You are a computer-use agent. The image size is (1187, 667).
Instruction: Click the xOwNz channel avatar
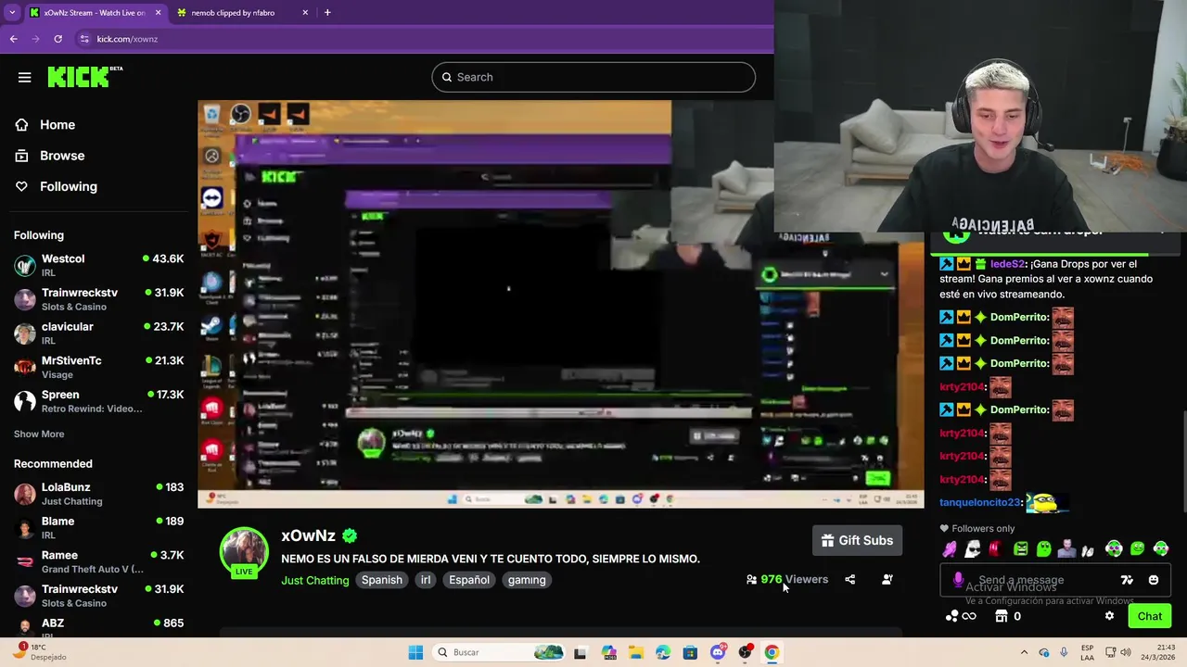(244, 552)
